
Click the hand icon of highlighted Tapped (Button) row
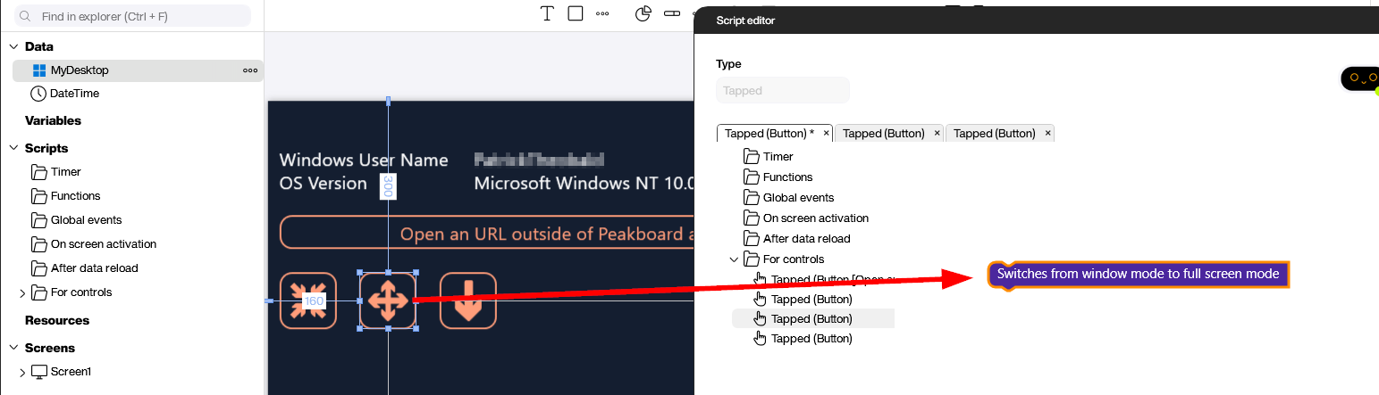click(x=761, y=318)
